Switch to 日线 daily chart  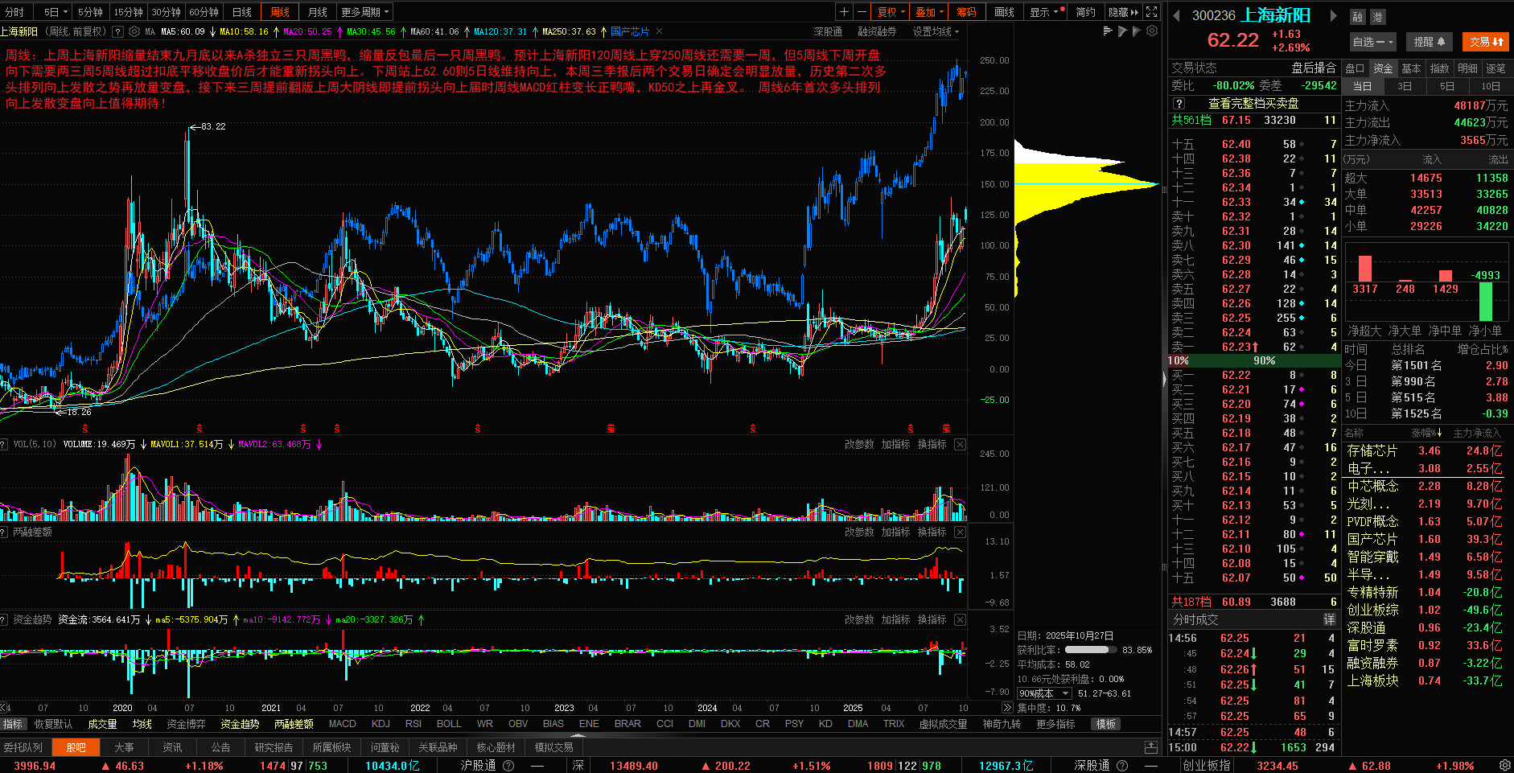pos(241,12)
